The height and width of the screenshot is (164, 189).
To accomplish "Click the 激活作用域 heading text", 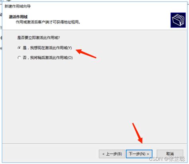I will [18, 17].
